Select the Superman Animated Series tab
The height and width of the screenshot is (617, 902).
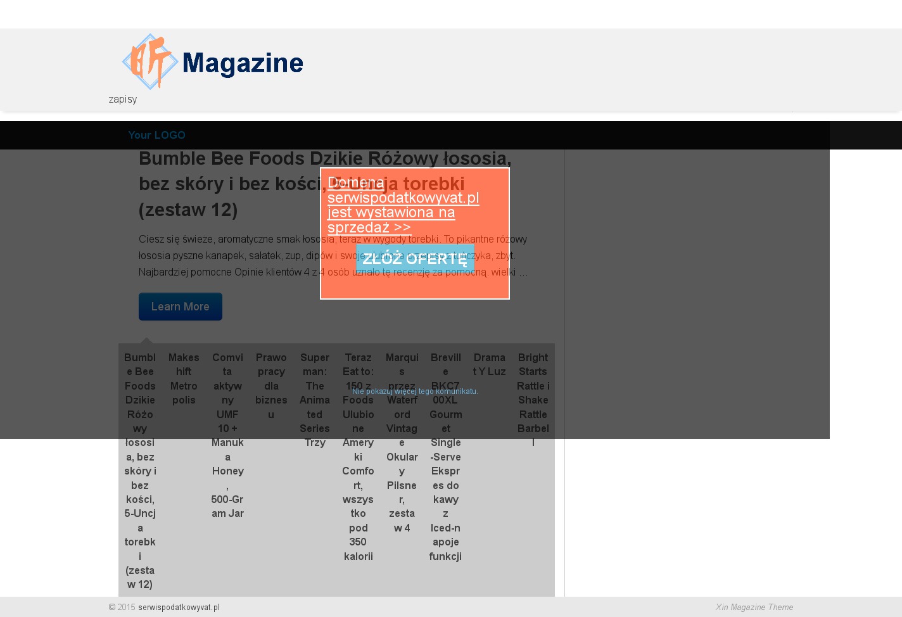(315, 400)
